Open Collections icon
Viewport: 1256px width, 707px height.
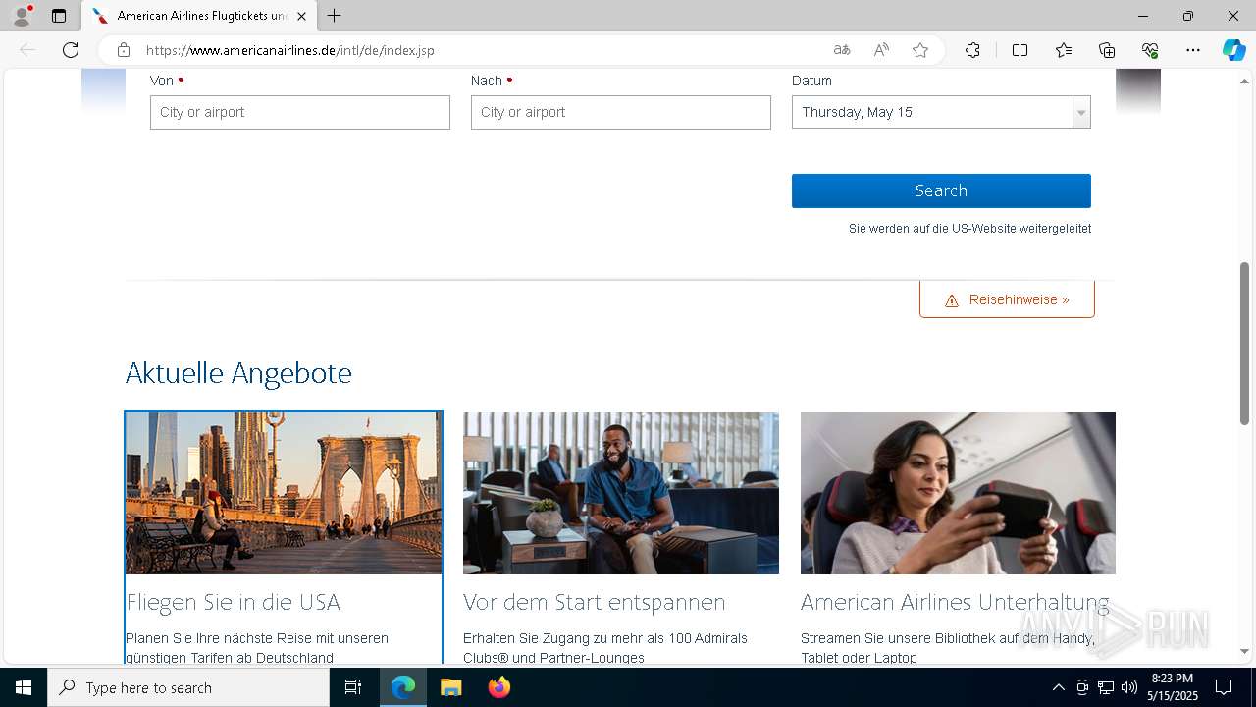[1107, 50]
